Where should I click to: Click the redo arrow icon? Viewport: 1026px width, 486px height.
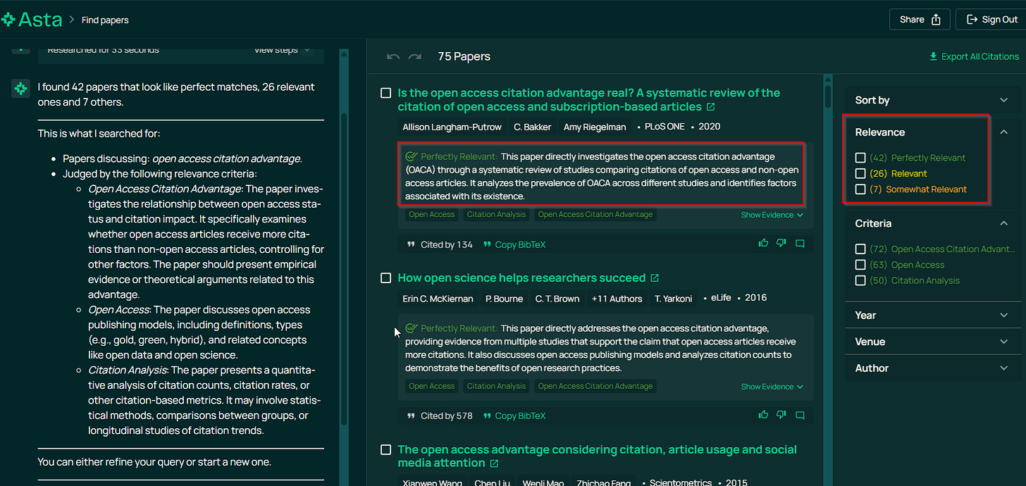click(x=415, y=56)
